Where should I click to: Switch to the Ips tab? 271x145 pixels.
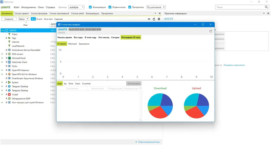click(x=65, y=84)
